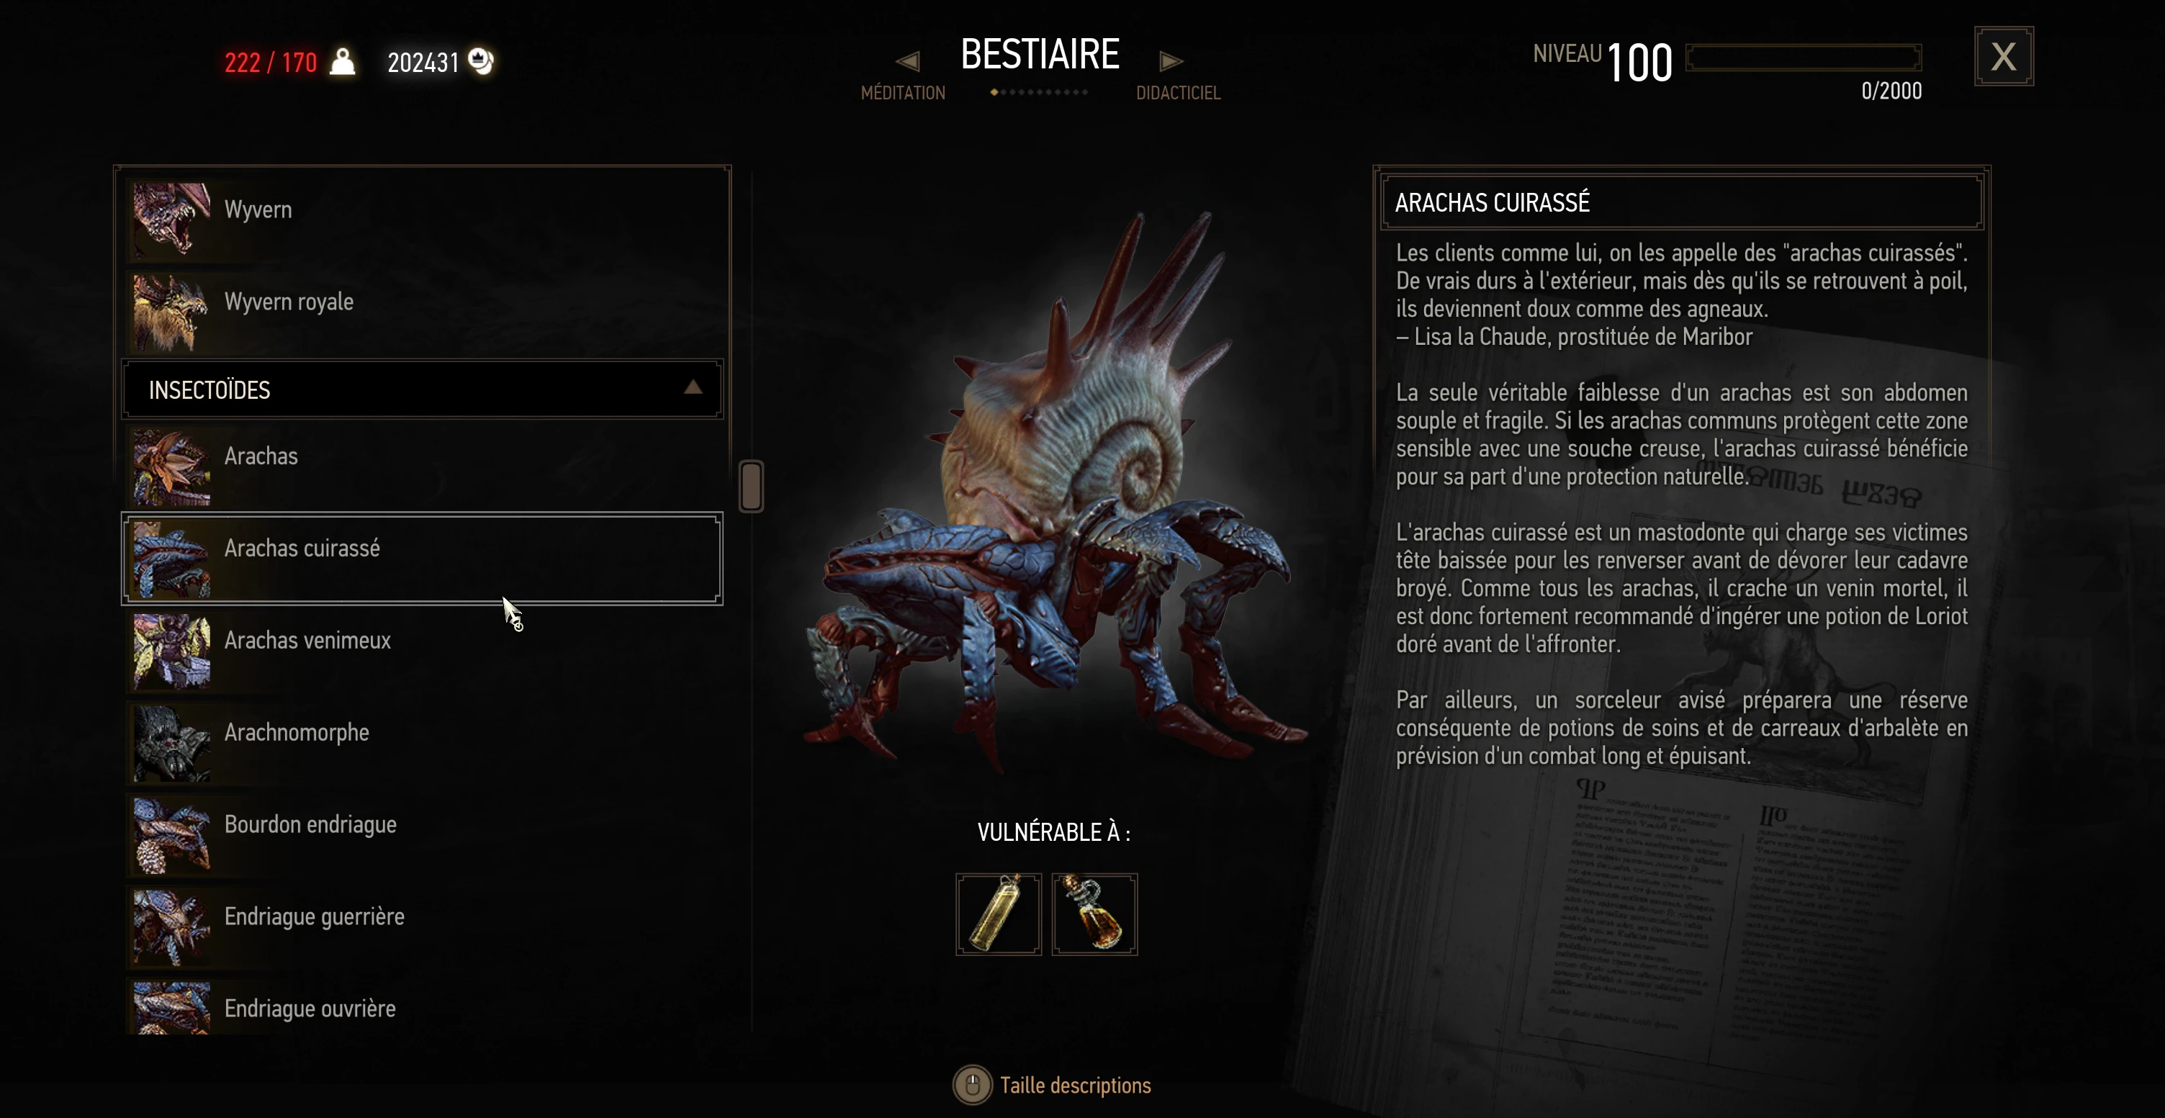Screen dimensions: 2165x1118
Task: Click the Wyvern royale portrait
Action: (x=172, y=312)
